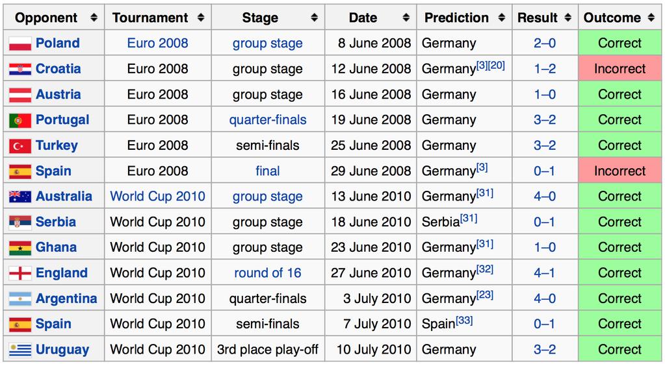Sort table by Date column arrows
Screen dimensions: 665x366
coord(406,18)
